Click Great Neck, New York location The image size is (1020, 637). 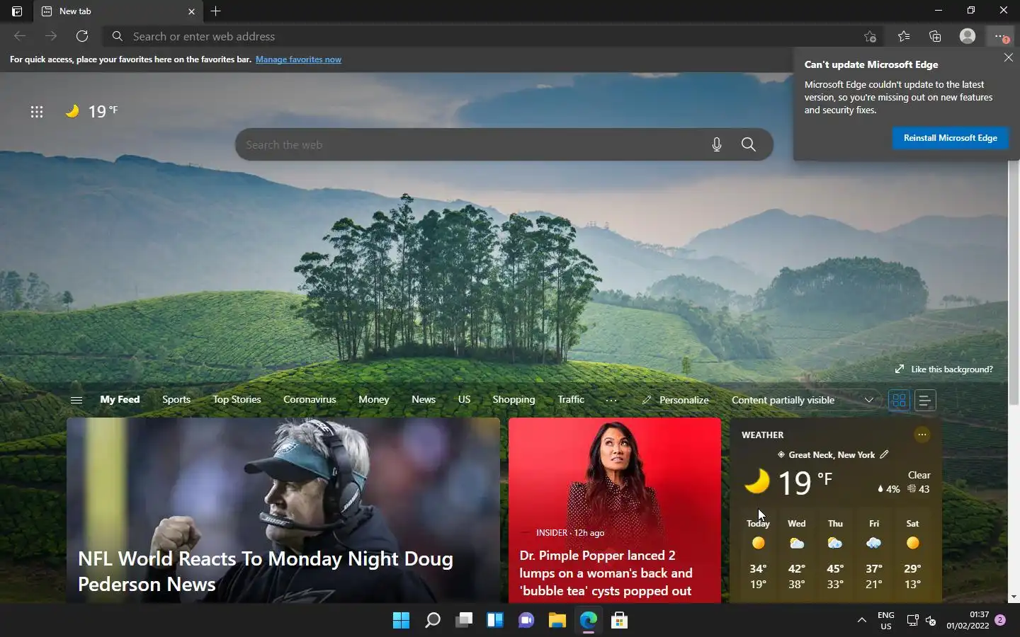(832, 454)
